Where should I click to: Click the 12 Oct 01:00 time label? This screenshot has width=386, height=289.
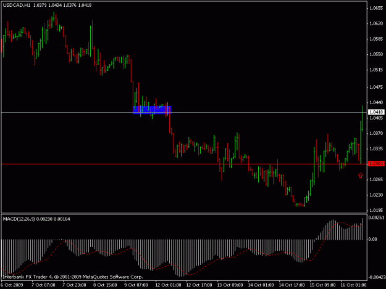[168, 285]
